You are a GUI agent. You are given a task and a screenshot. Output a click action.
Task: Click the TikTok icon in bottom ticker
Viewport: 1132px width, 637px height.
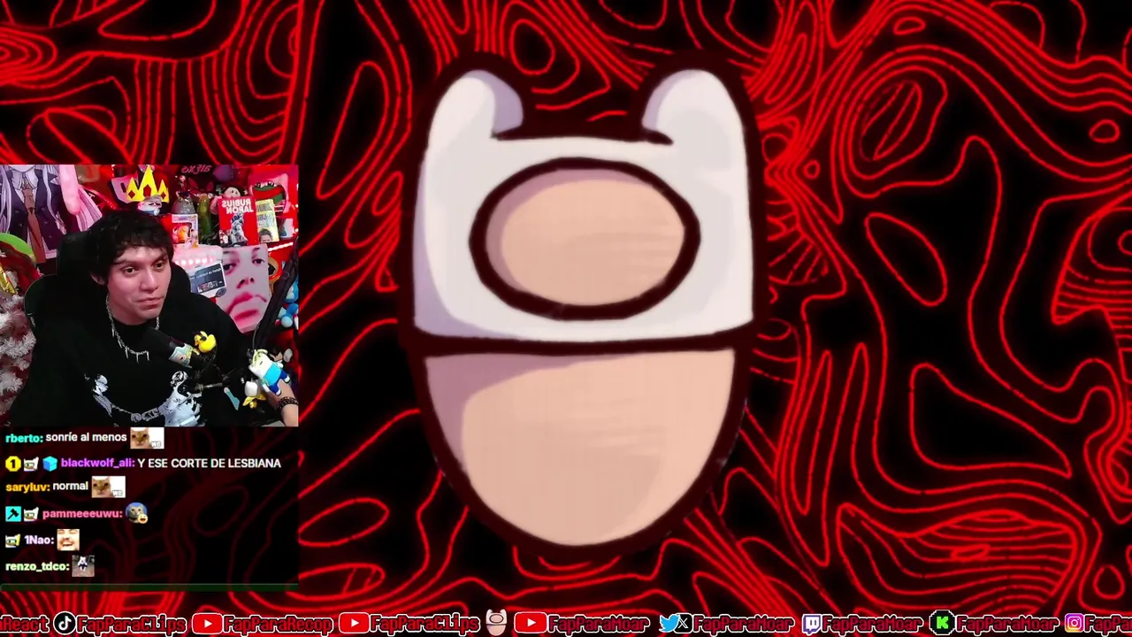(65, 624)
